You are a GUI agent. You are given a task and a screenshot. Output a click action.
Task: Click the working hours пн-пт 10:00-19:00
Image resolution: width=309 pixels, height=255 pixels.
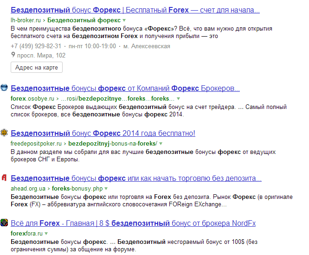coord(92,46)
